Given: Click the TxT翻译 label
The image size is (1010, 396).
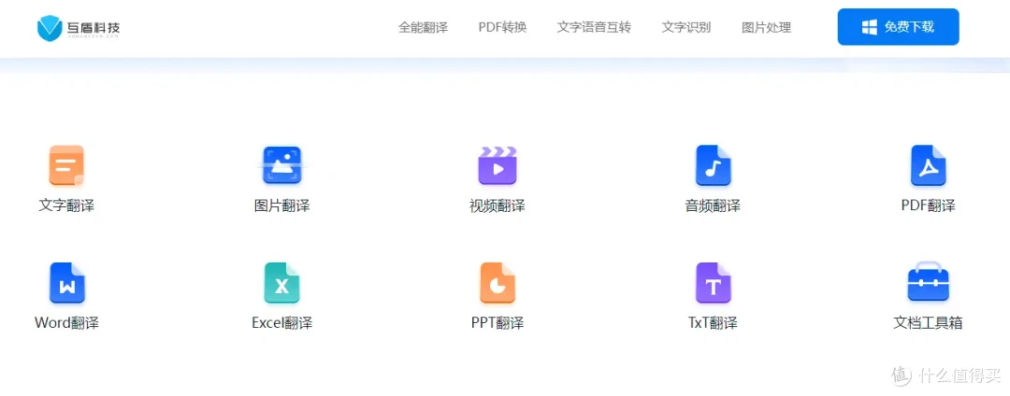Looking at the screenshot, I should point(713,323).
